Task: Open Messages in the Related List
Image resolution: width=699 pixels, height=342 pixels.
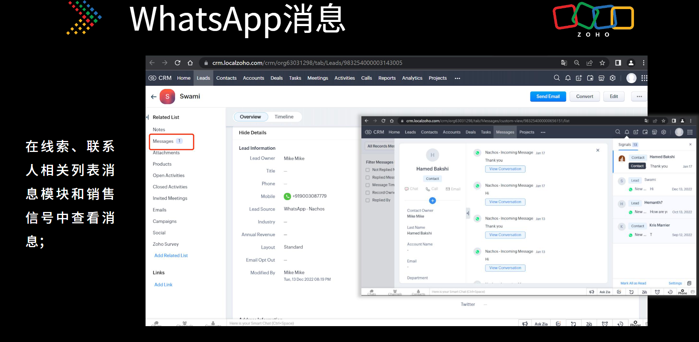Action: (x=163, y=141)
